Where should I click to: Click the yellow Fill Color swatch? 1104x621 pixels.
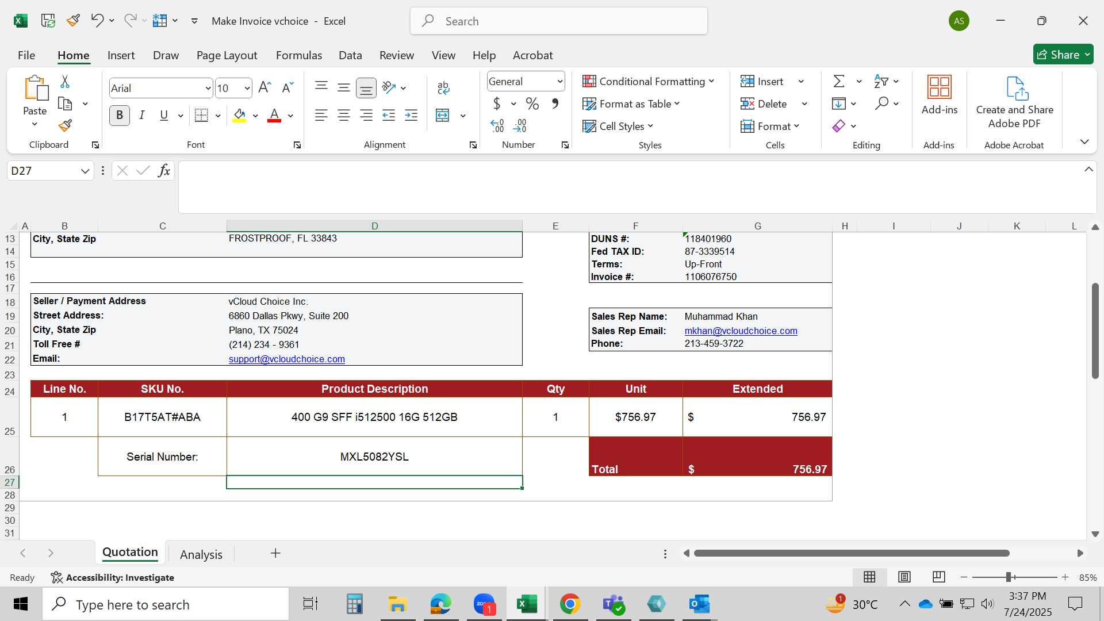[x=240, y=116]
